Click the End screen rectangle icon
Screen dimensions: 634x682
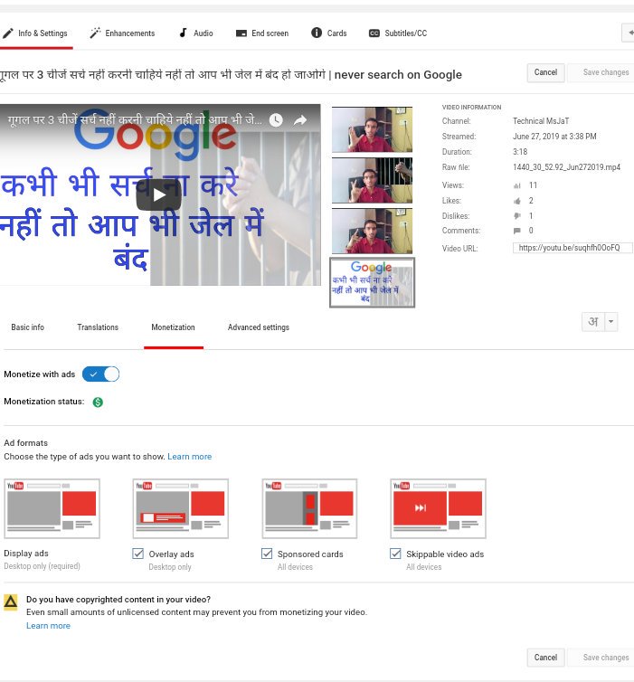[241, 33]
